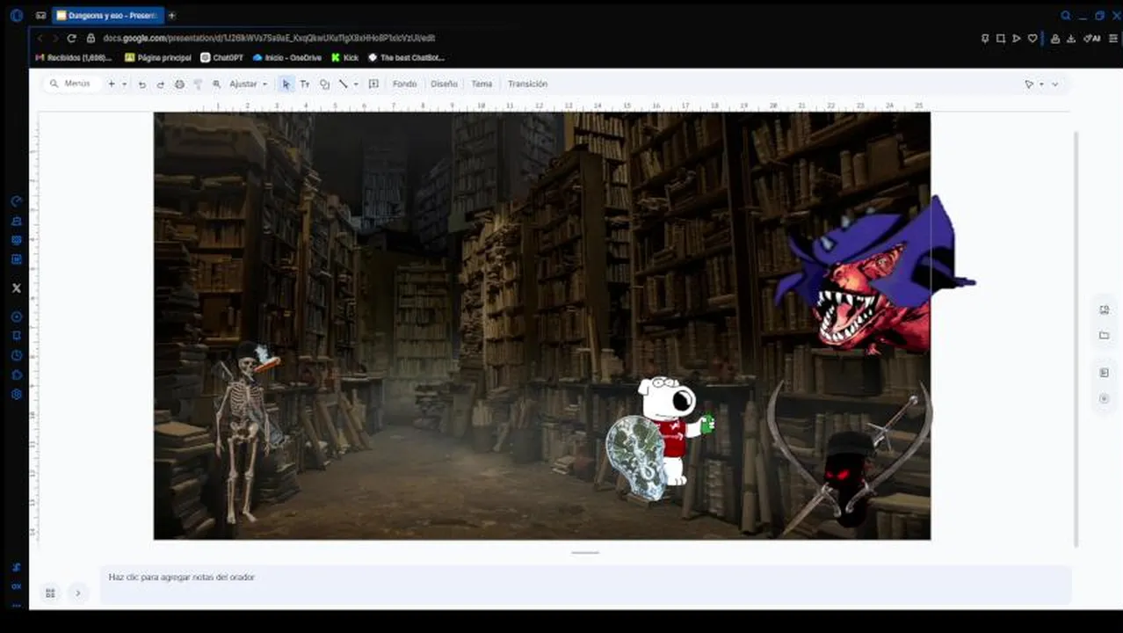Undo the last action

click(x=142, y=84)
